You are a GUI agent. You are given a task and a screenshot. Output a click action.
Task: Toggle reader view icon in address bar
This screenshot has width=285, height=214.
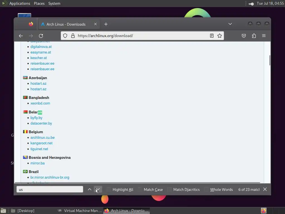[x=212, y=36]
